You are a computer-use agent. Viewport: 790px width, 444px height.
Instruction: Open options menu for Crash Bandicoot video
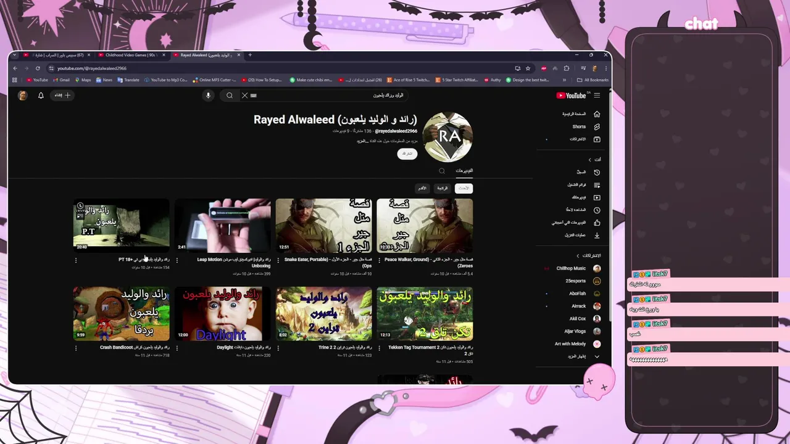pos(76,348)
